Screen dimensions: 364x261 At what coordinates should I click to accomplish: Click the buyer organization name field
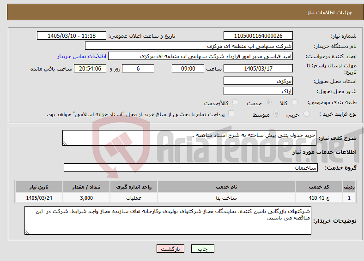click(x=189, y=46)
